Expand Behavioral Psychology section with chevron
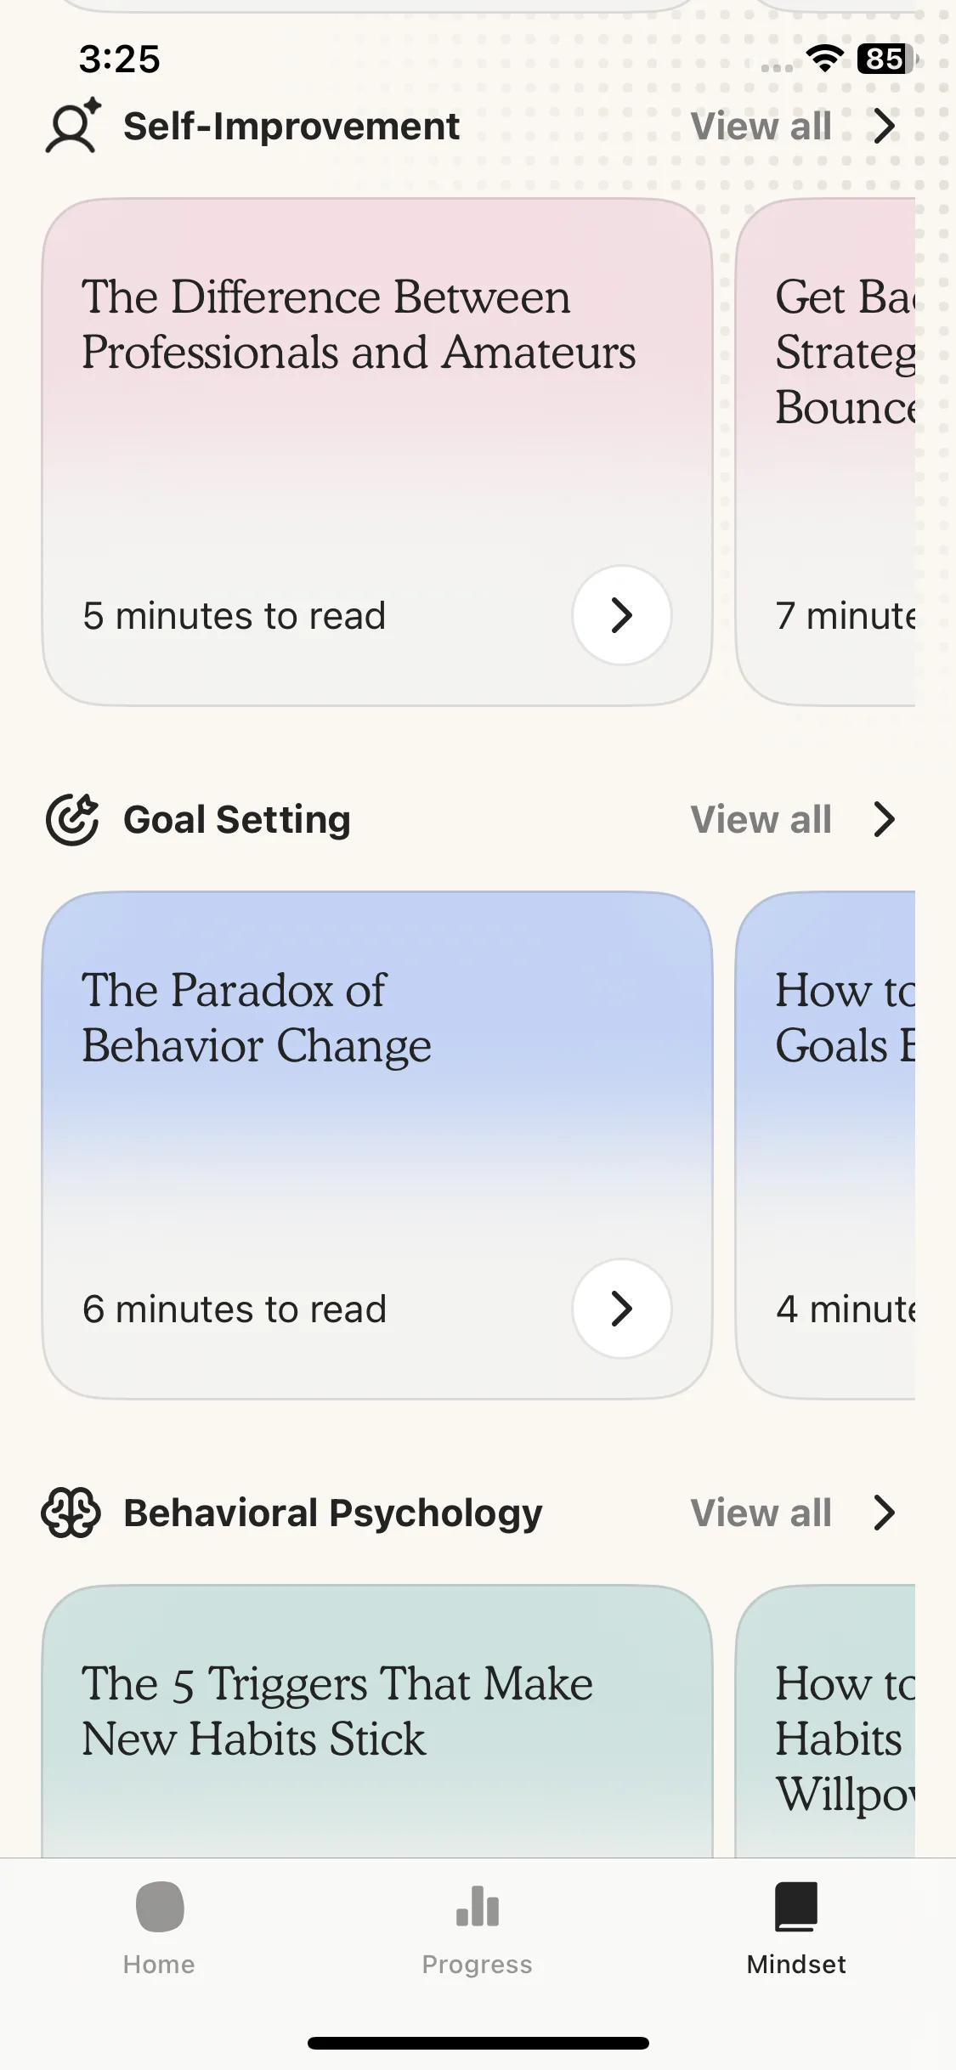 (885, 1513)
